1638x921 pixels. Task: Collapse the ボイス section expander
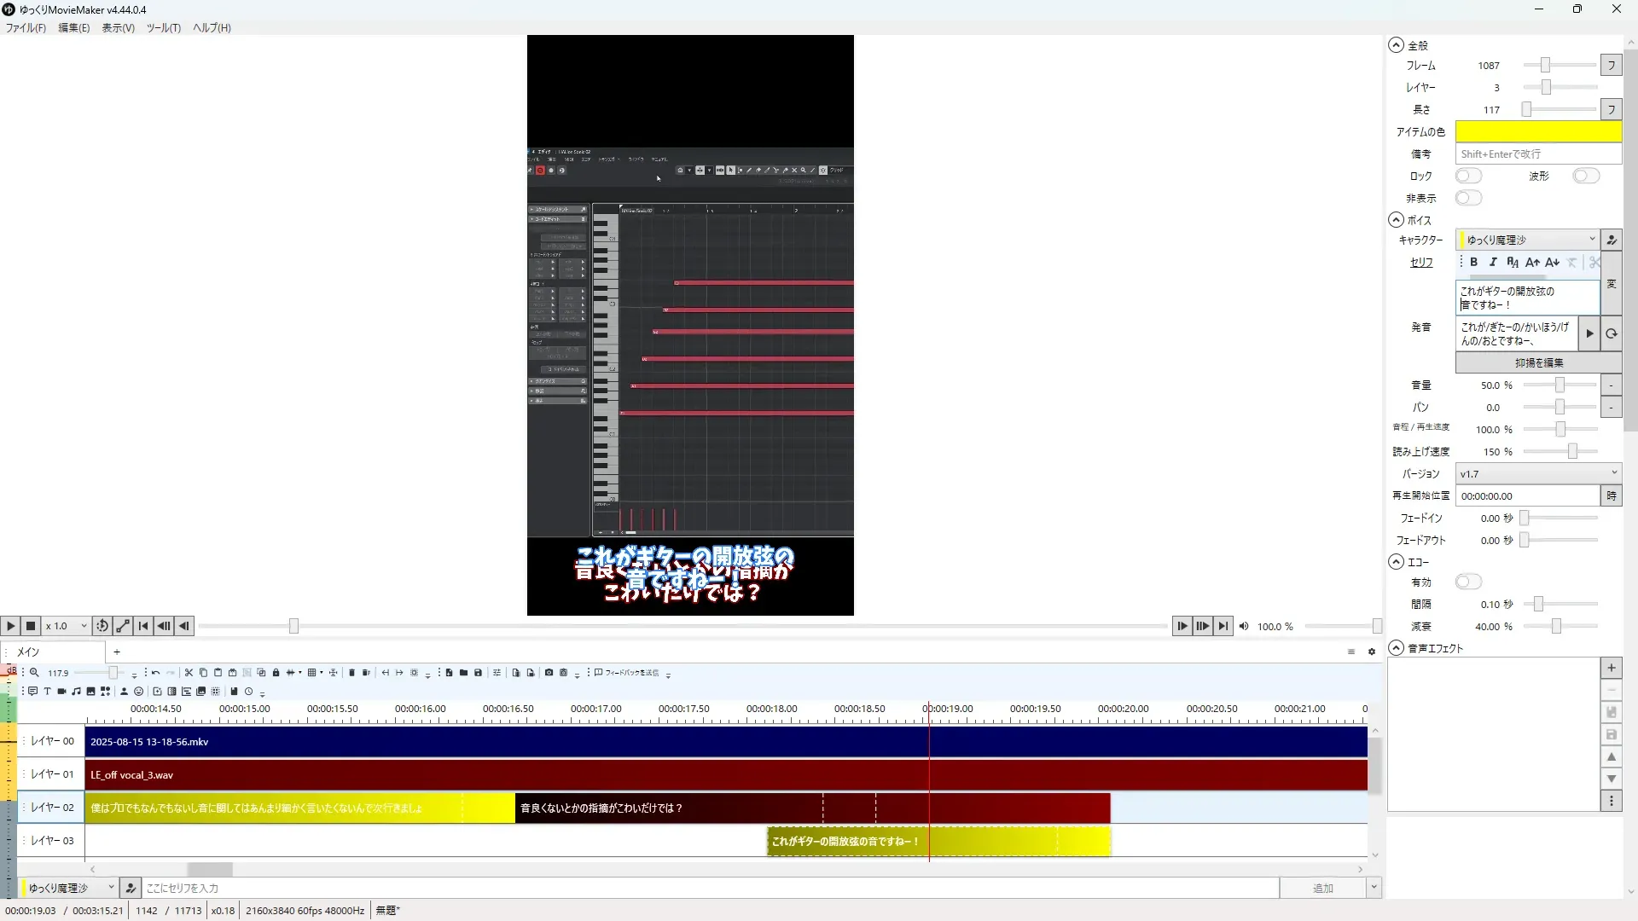tap(1396, 220)
